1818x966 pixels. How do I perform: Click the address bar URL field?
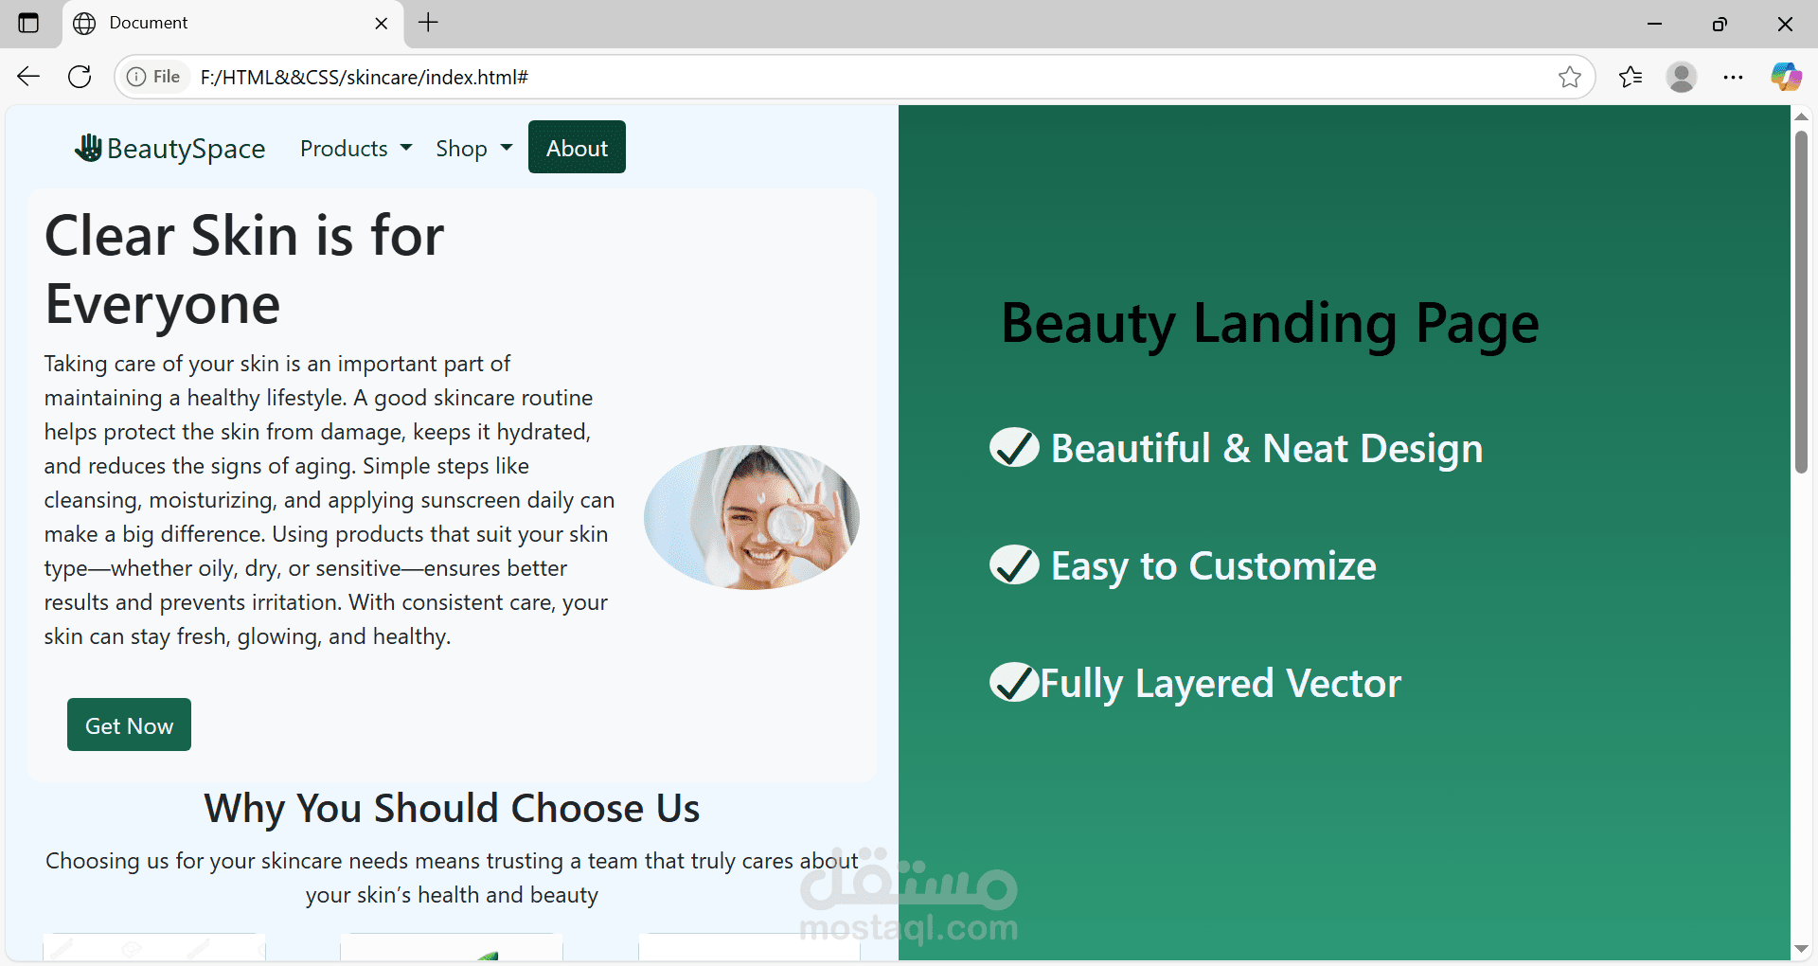852,77
